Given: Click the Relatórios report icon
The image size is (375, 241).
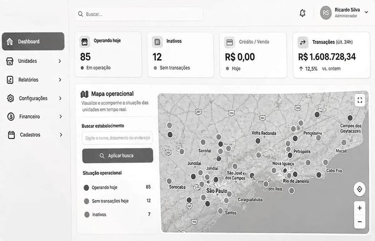Looking at the screenshot, I should 10,80.
